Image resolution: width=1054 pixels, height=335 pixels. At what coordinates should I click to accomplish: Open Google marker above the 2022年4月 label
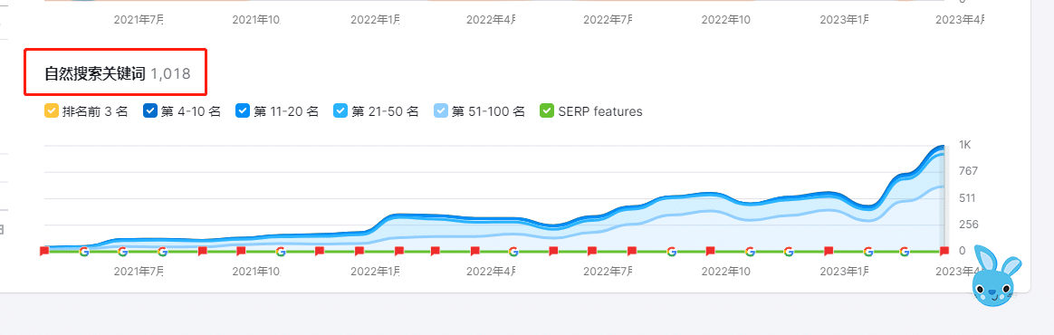[x=513, y=251]
